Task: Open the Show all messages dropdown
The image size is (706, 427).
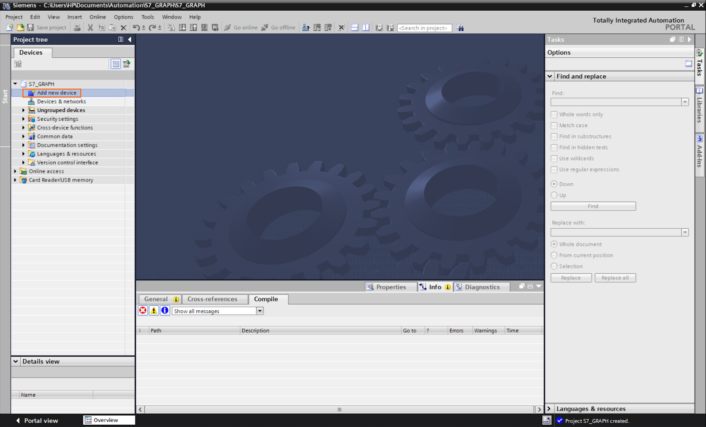Action: click(259, 311)
